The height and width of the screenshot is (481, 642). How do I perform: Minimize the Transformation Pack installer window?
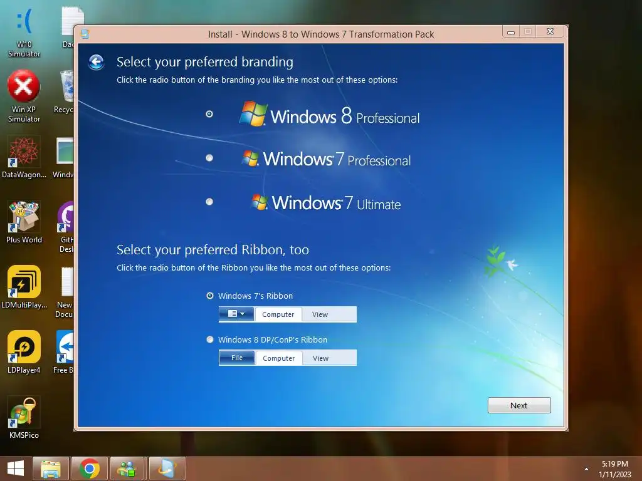(x=511, y=32)
